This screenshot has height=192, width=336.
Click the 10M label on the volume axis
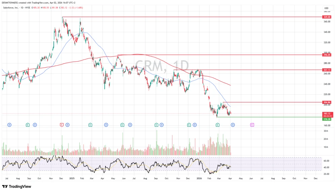click(326, 147)
